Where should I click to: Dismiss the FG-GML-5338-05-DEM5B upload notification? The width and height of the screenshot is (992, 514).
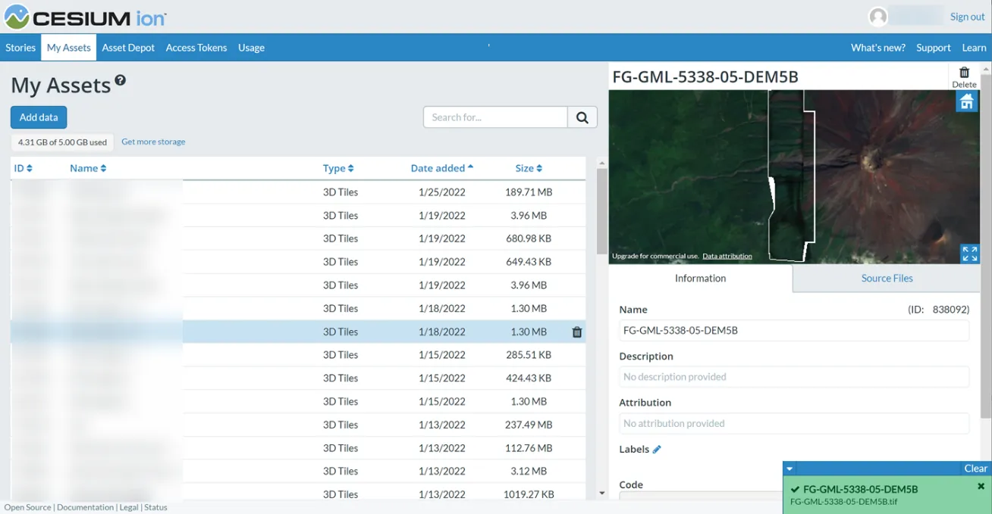click(x=981, y=487)
